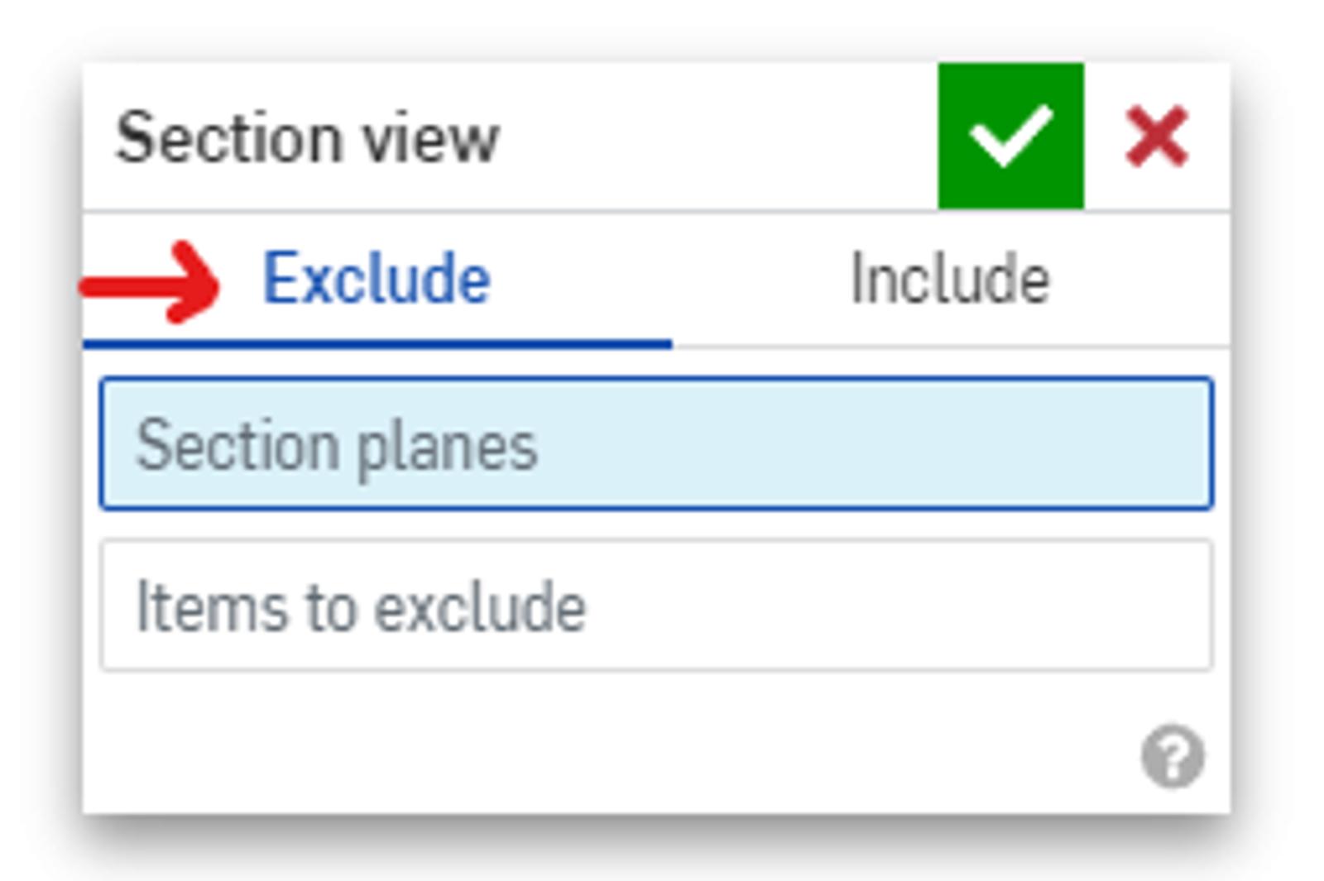Activate the Items to exclude field

click(656, 606)
